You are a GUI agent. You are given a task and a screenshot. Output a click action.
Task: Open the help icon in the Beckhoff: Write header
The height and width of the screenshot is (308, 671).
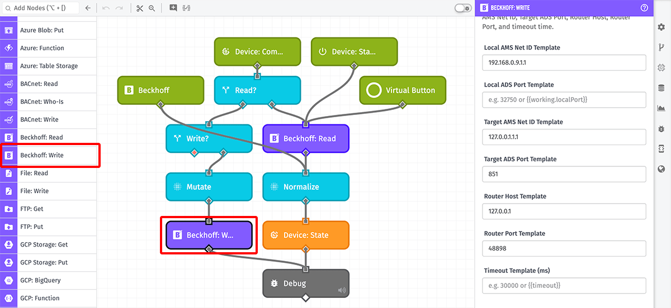click(644, 8)
